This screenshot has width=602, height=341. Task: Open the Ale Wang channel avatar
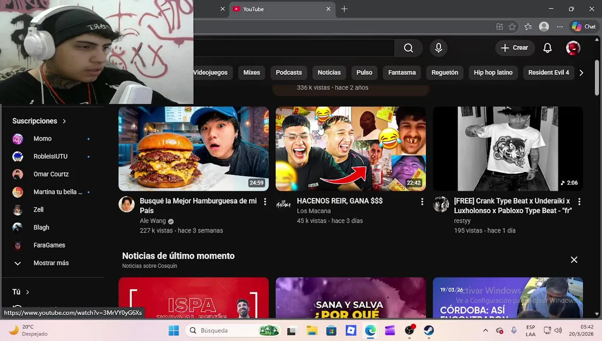click(x=126, y=204)
